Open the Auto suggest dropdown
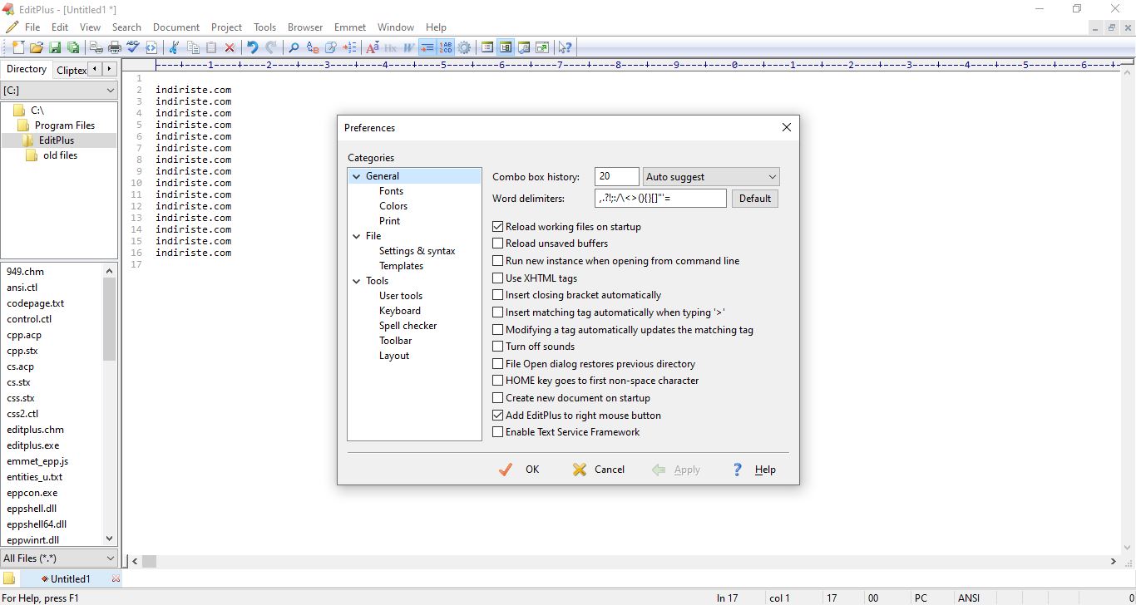The width and height of the screenshot is (1136, 605). [711, 176]
